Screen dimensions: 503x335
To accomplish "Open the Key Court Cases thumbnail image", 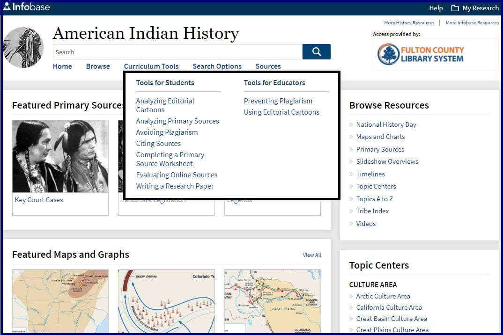I will [x=60, y=156].
